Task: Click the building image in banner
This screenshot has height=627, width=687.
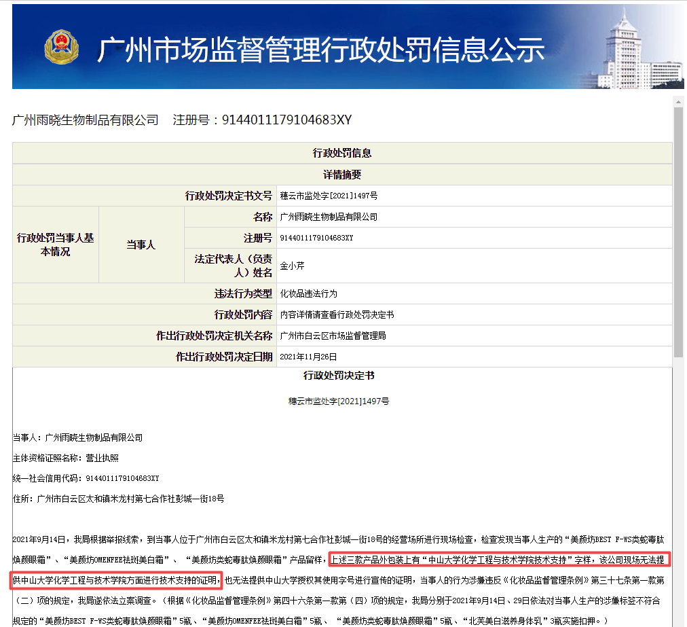Action: click(x=639, y=48)
